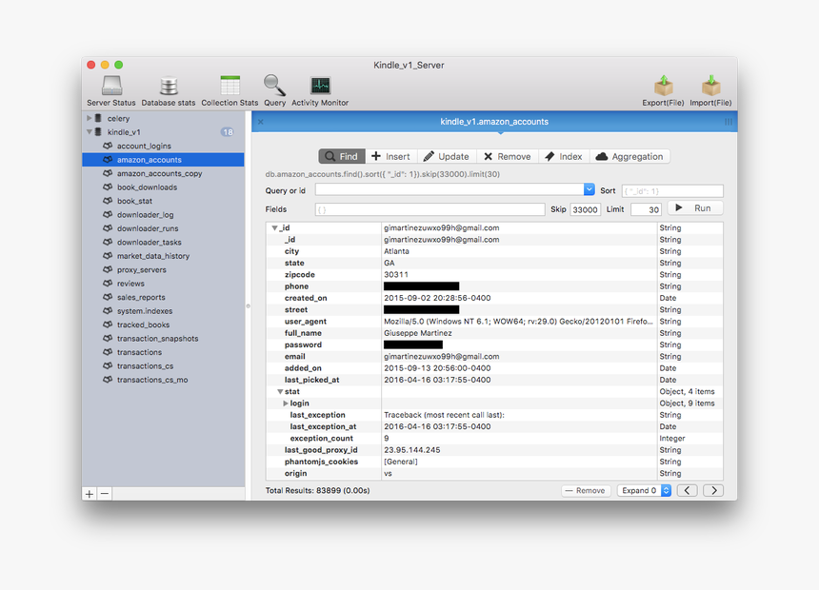819x590 pixels.
Task: Click account_logins collection icon
Action: (x=108, y=146)
